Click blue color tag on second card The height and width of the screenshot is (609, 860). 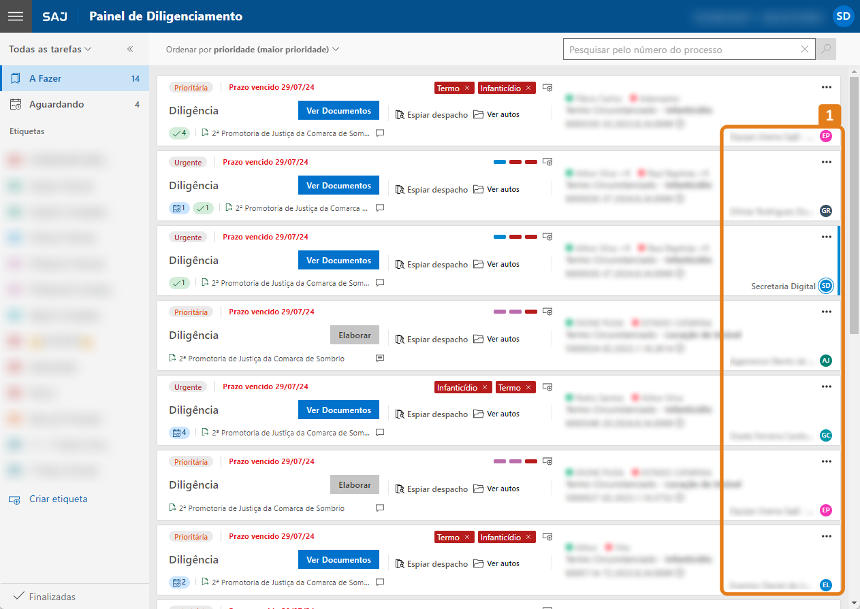(500, 162)
